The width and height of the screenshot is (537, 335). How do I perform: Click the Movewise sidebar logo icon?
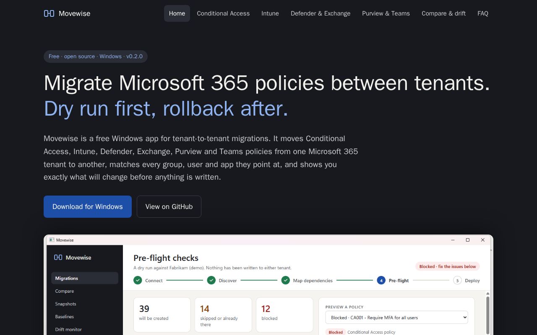(x=58, y=258)
